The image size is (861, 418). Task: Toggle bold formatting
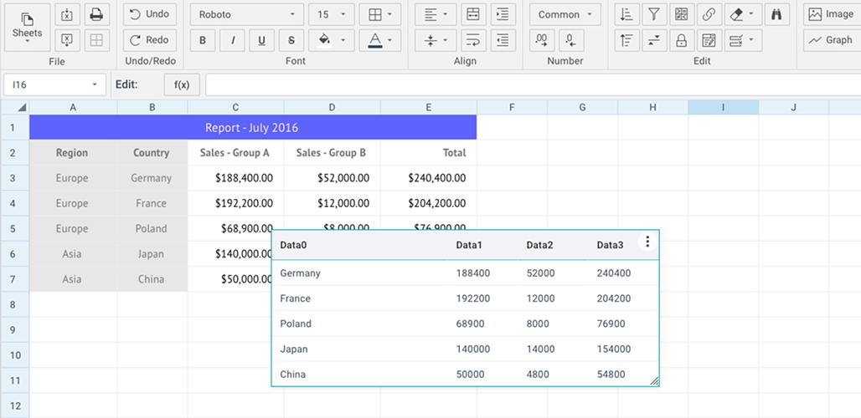(x=203, y=40)
